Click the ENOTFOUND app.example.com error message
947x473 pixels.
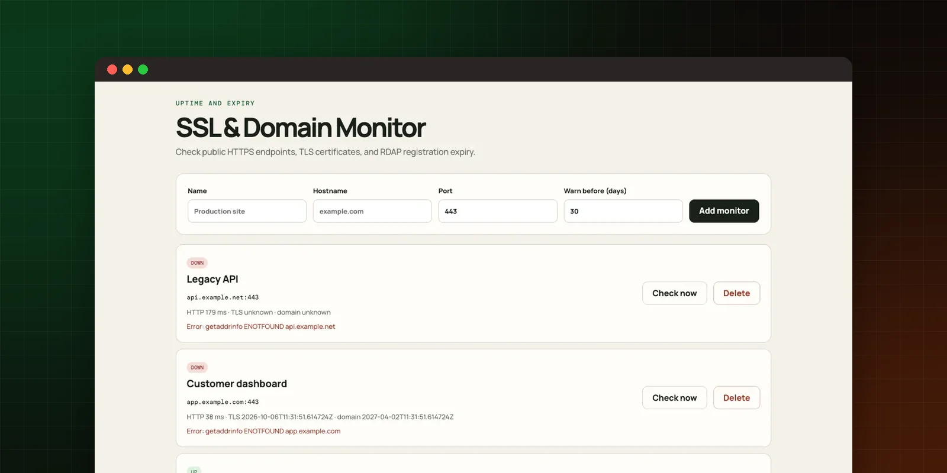click(x=263, y=431)
